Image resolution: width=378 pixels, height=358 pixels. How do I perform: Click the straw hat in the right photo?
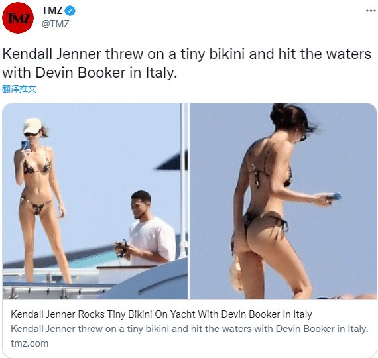click(236, 275)
